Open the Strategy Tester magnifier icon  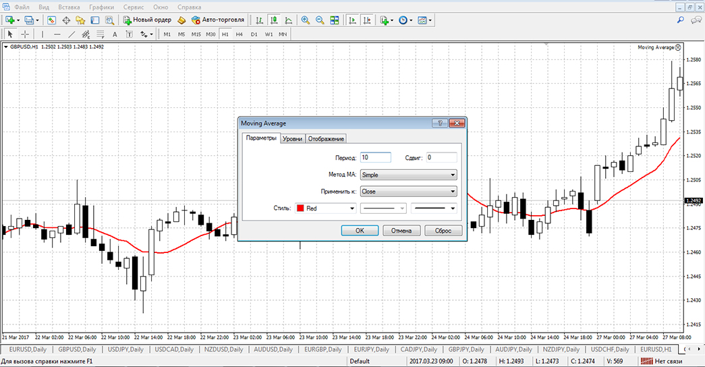tap(109, 20)
